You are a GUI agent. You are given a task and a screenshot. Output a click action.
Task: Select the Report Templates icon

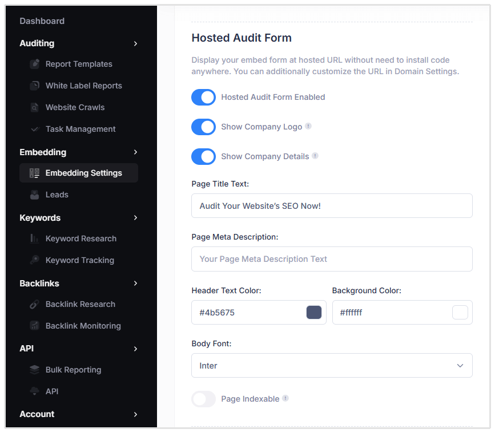[34, 64]
